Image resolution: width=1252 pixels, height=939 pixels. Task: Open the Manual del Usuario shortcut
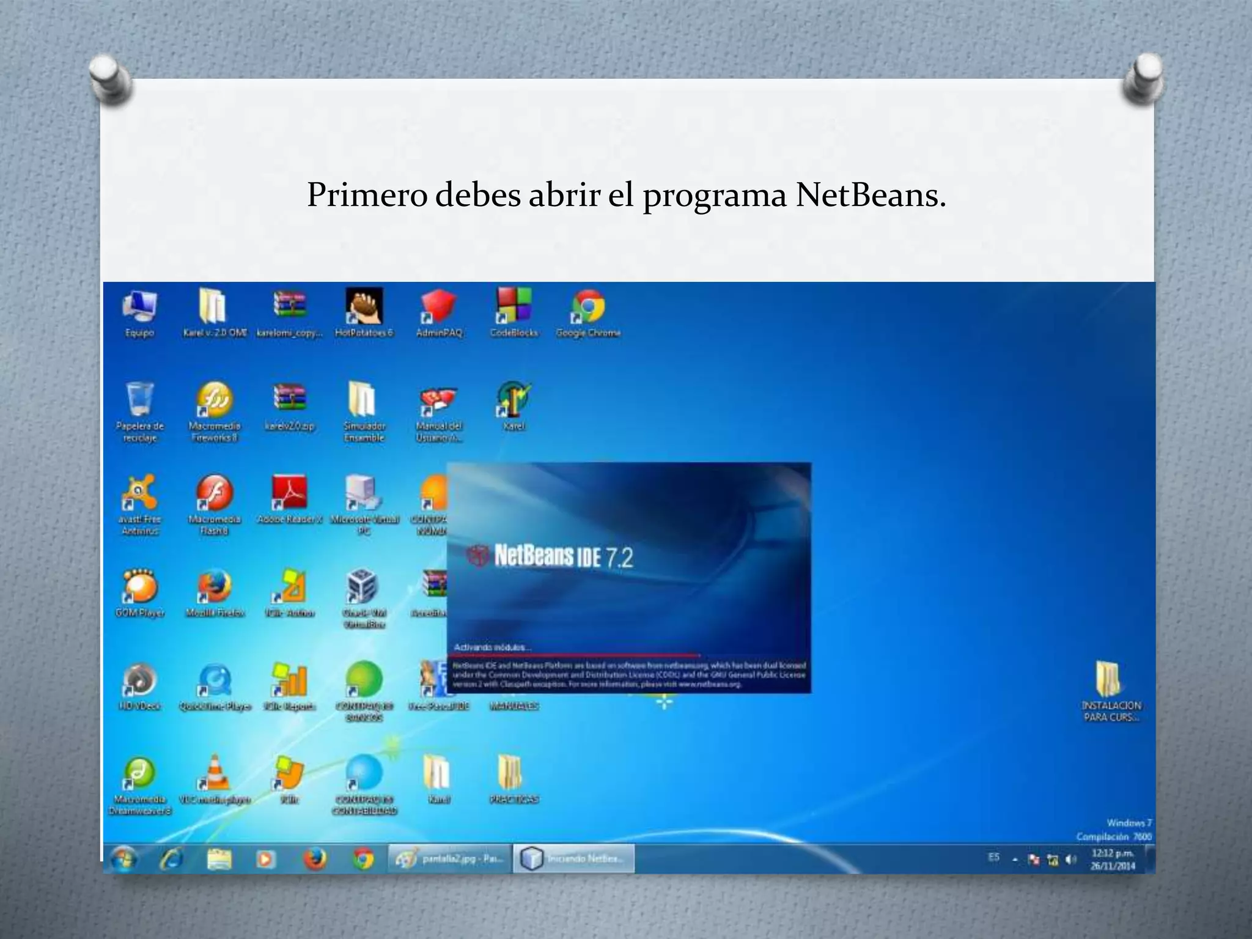point(439,413)
